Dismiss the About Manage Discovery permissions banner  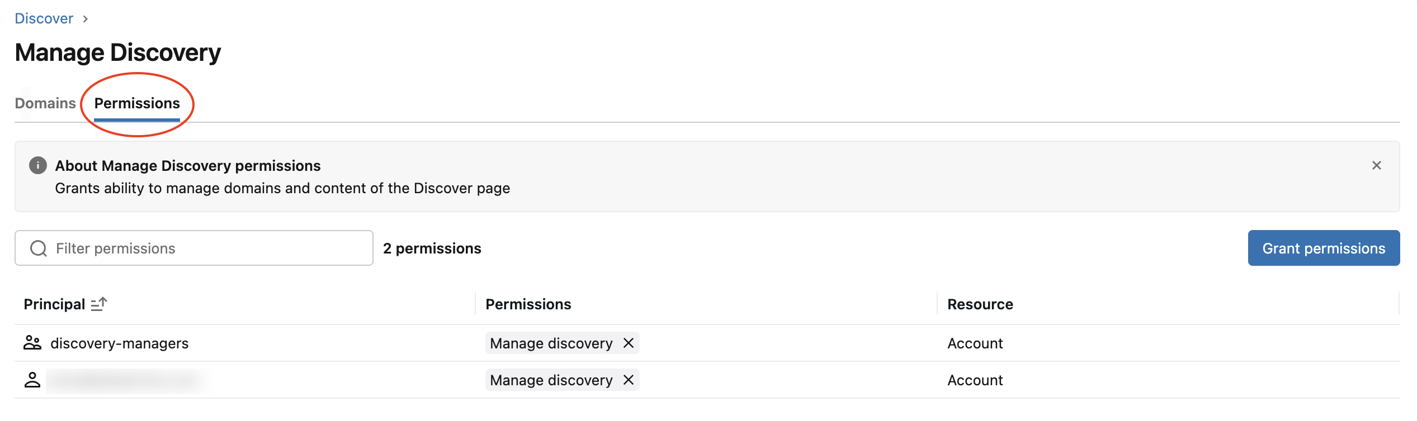click(1376, 165)
